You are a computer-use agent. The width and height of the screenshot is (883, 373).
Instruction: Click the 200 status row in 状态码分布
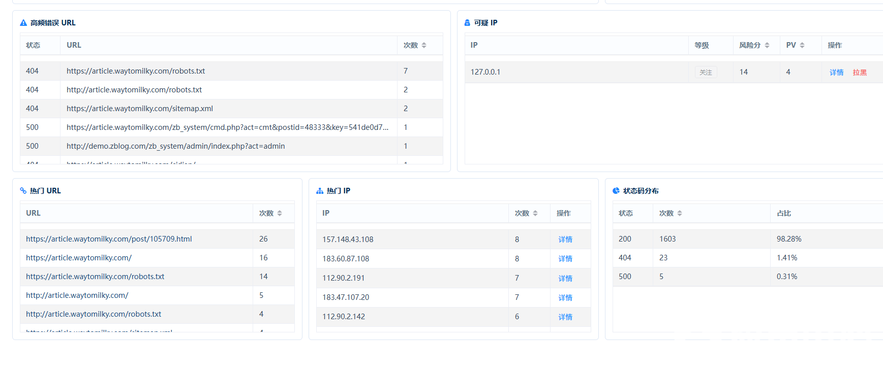[748, 239]
